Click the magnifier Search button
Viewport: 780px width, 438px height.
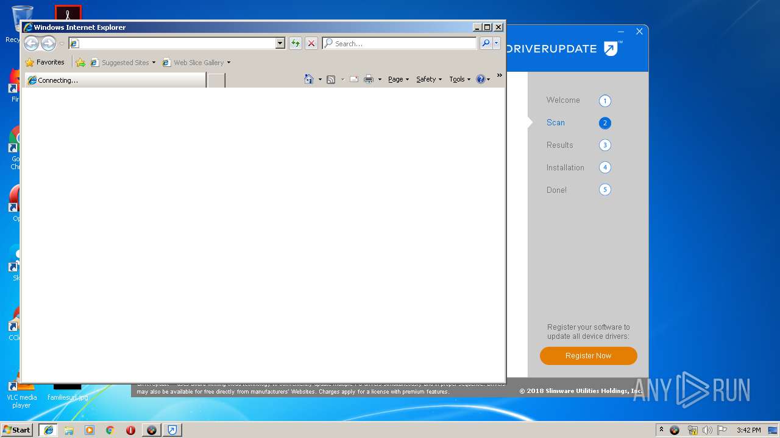point(486,43)
